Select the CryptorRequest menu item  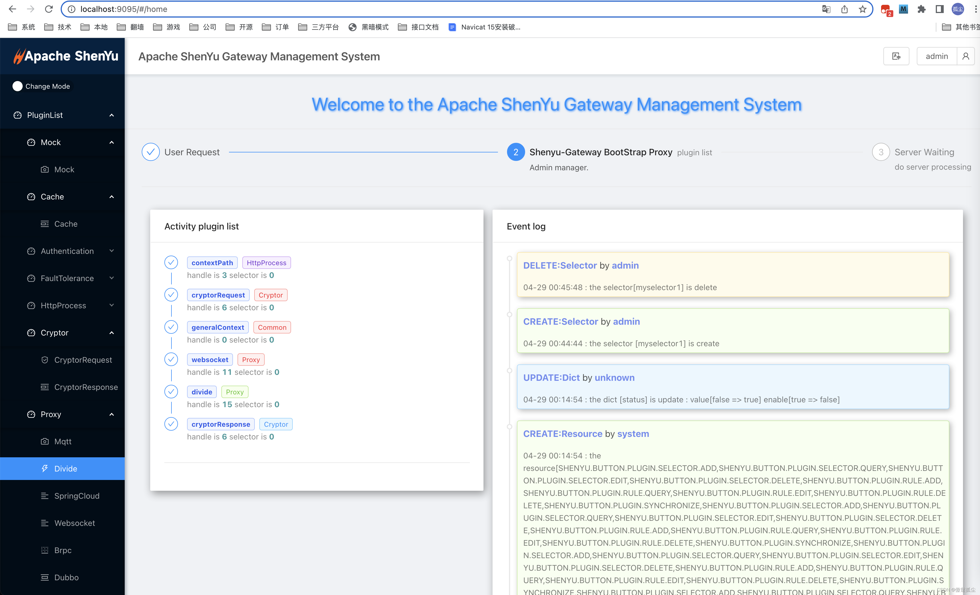point(83,360)
